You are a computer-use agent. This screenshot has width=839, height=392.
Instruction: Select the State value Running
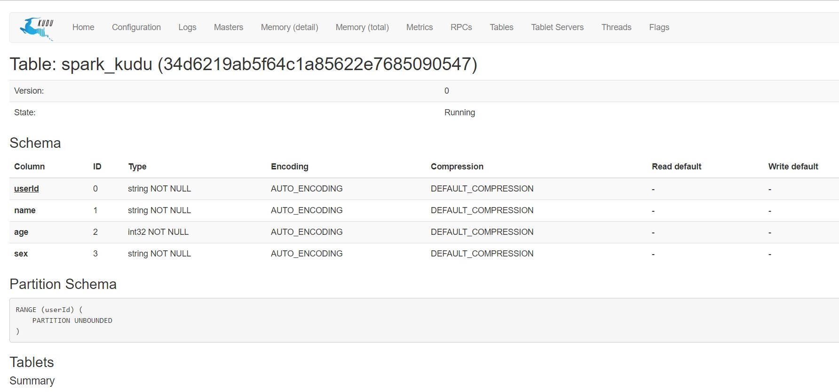pos(460,112)
